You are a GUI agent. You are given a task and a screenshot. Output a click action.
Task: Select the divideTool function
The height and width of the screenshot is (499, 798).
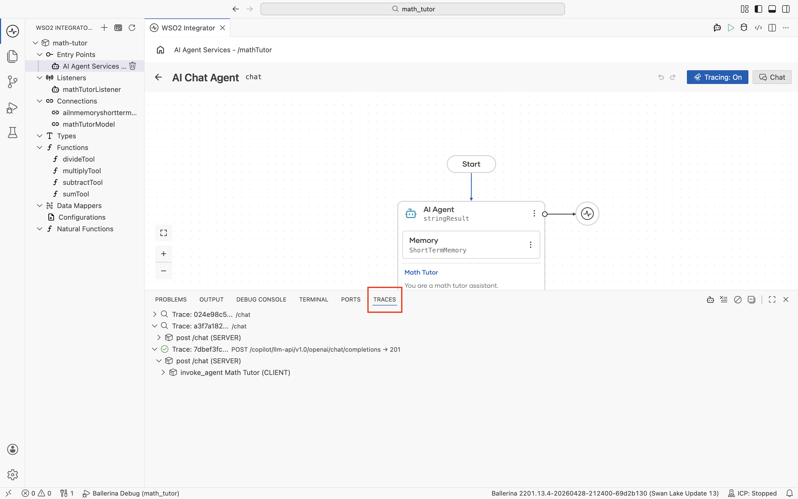[78, 159]
